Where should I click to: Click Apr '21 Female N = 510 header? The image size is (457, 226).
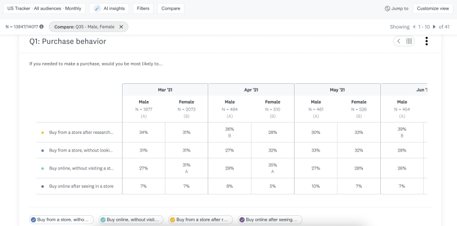click(x=273, y=109)
